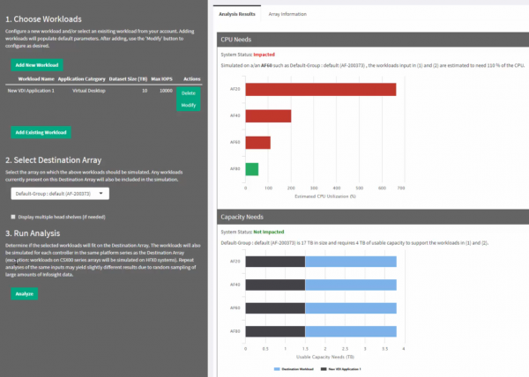This screenshot has width=529, height=377.
Task: Modify the New VDI Application 1 workload
Action: coord(188,105)
